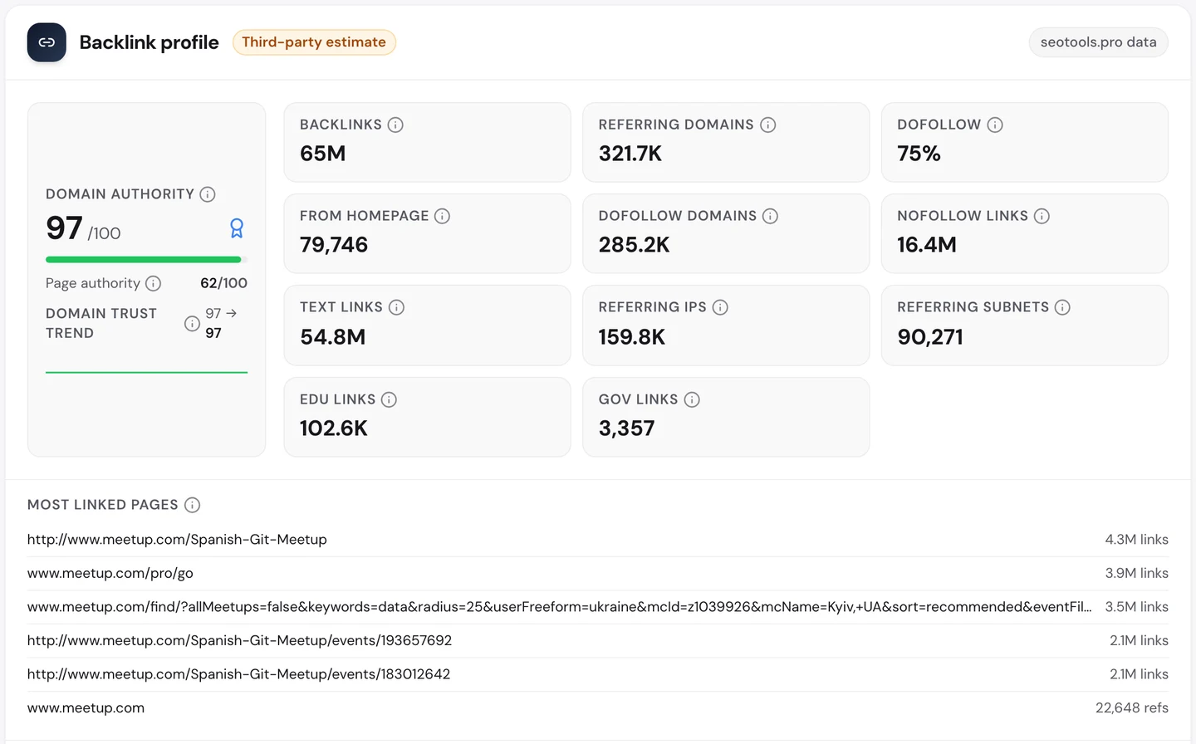Open the Domain Trust Trend info icon
The image size is (1196, 744).
[192, 323]
